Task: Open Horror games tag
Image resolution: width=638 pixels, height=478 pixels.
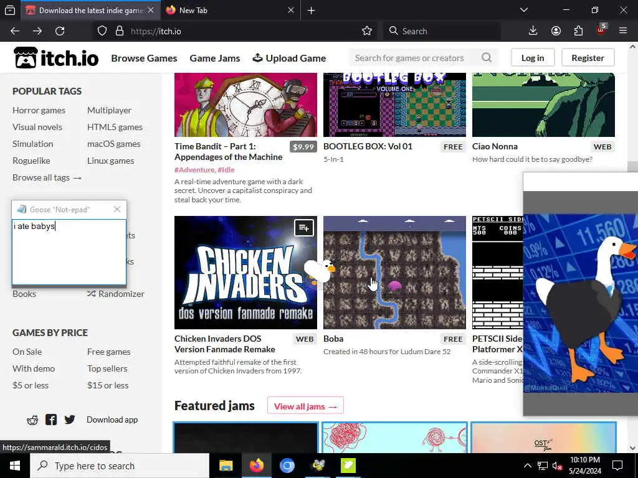Action: (x=39, y=110)
